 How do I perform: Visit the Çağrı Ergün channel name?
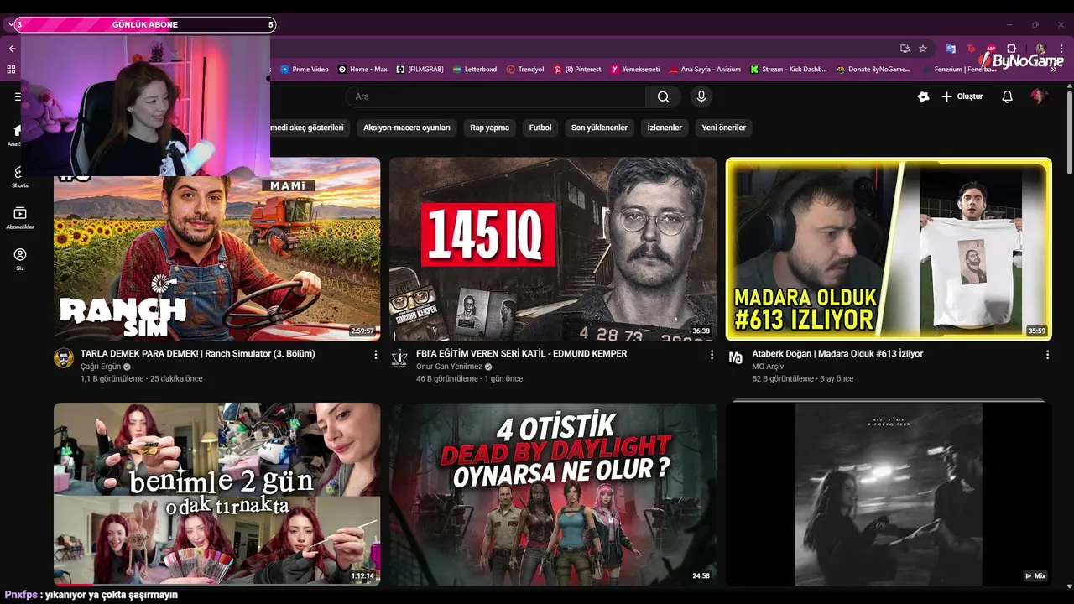pos(101,367)
